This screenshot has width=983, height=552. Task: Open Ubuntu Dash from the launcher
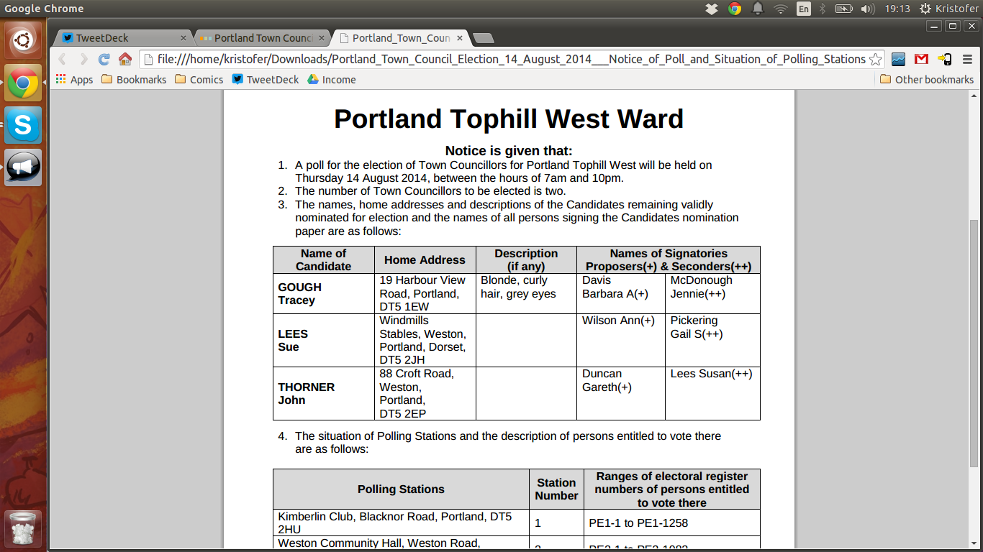[23, 41]
